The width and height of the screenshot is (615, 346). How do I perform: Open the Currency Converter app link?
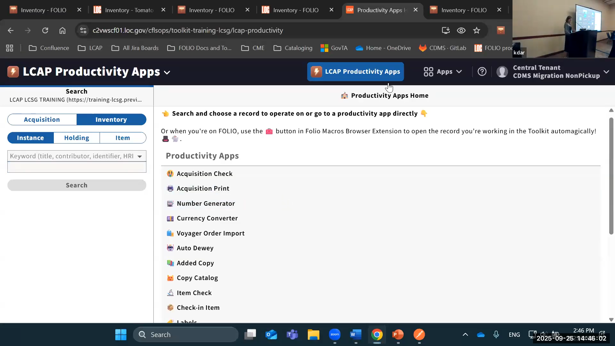point(207,218)
